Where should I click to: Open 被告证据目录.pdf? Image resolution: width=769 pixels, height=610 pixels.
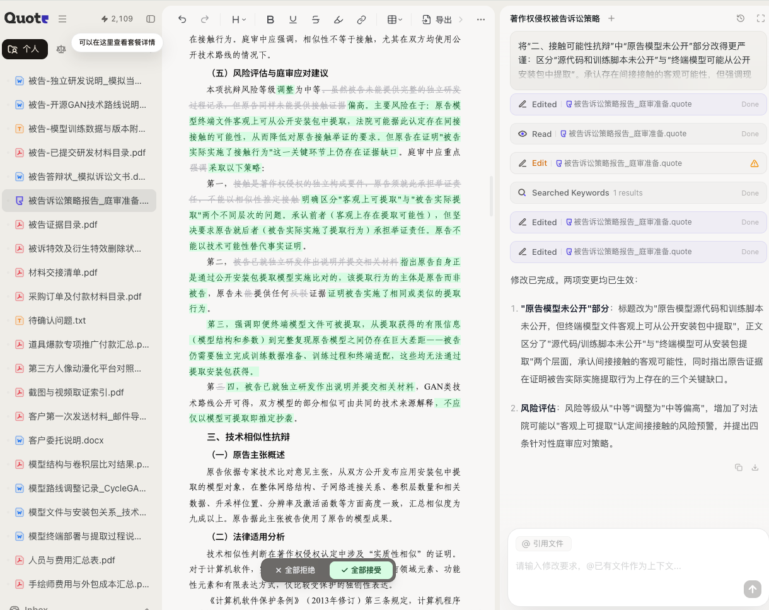79,225
